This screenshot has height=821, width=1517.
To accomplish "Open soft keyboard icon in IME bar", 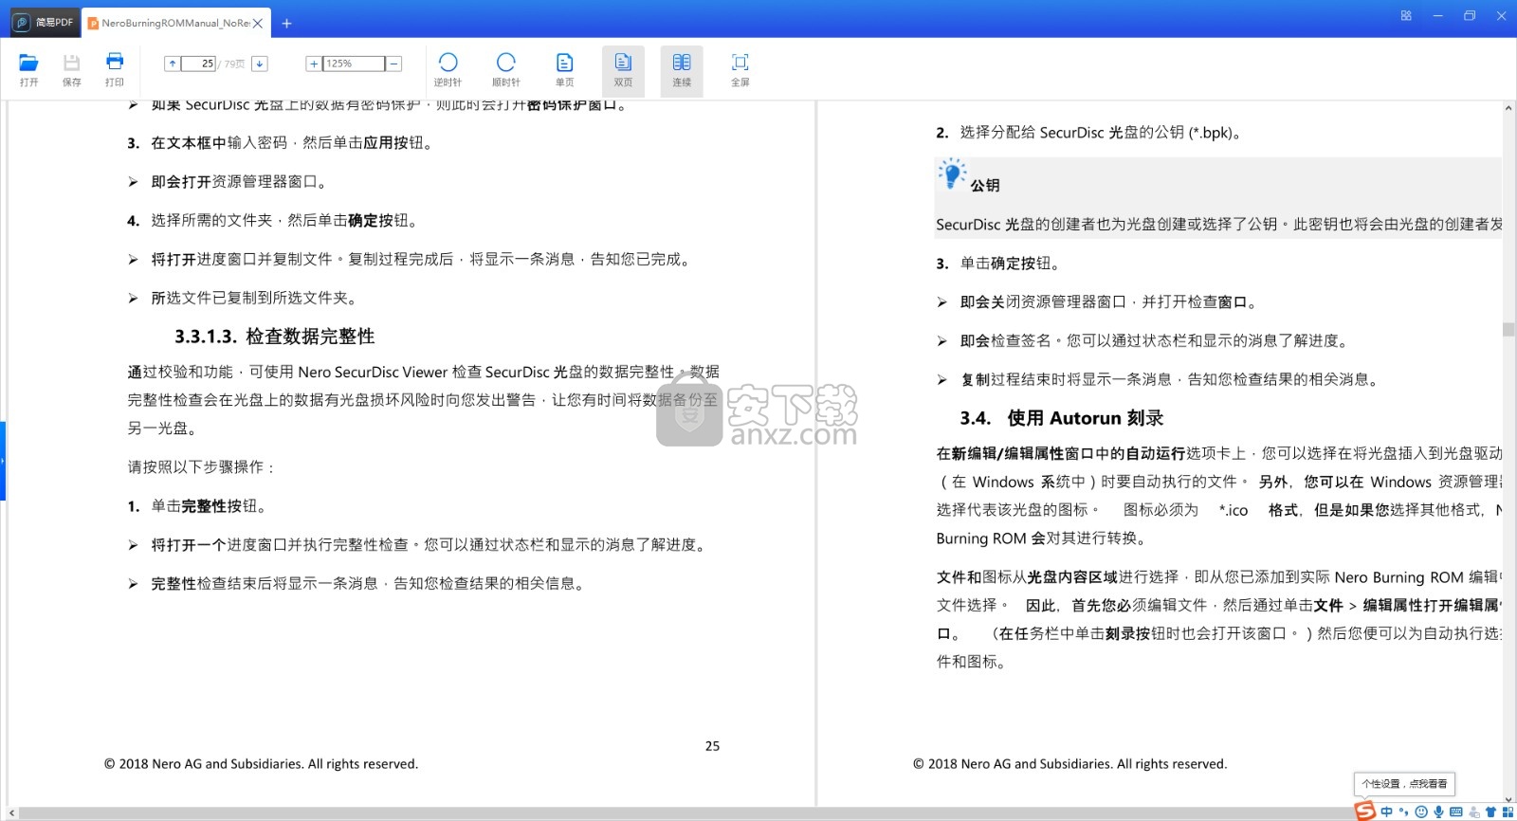I will (x=1456, y=812).
